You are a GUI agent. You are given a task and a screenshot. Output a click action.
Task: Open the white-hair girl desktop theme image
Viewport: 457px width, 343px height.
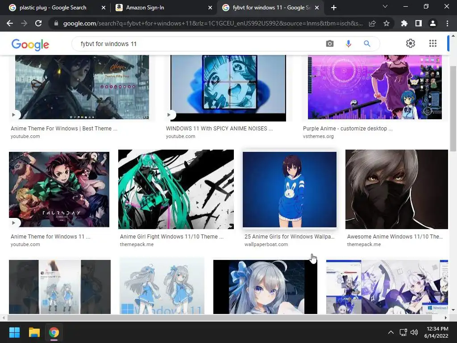pyautogui.click(x=387, y=287)
